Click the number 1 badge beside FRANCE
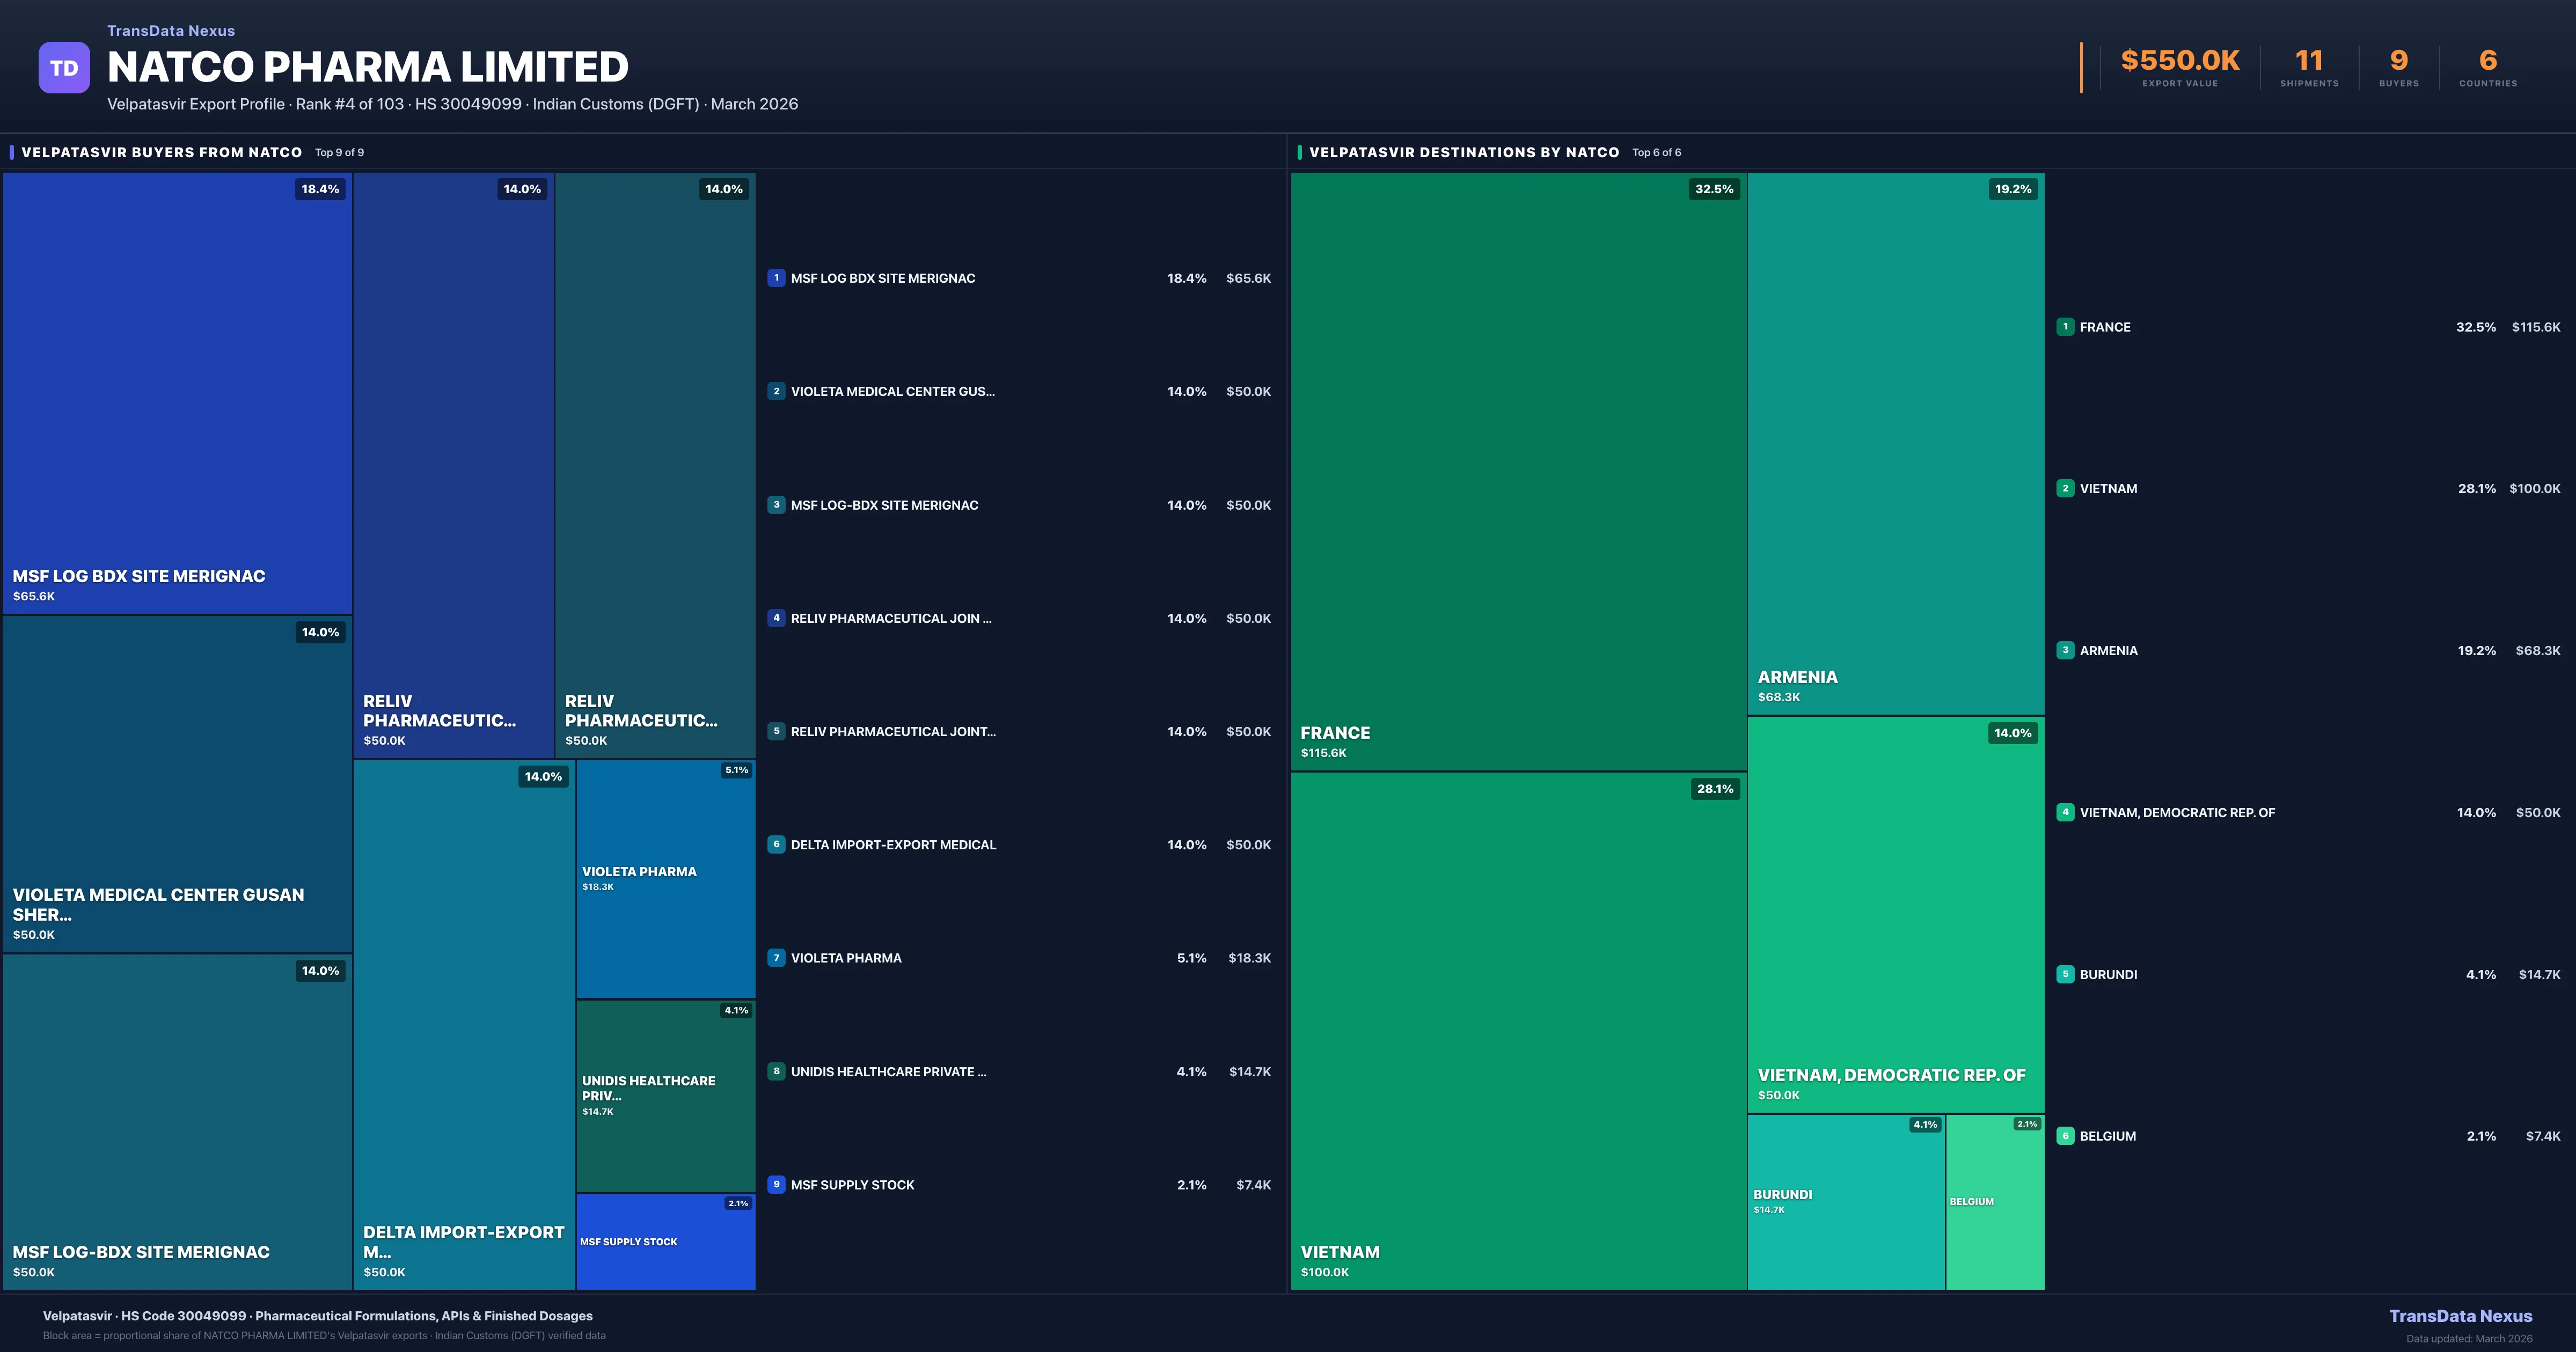 (2067, 327)
